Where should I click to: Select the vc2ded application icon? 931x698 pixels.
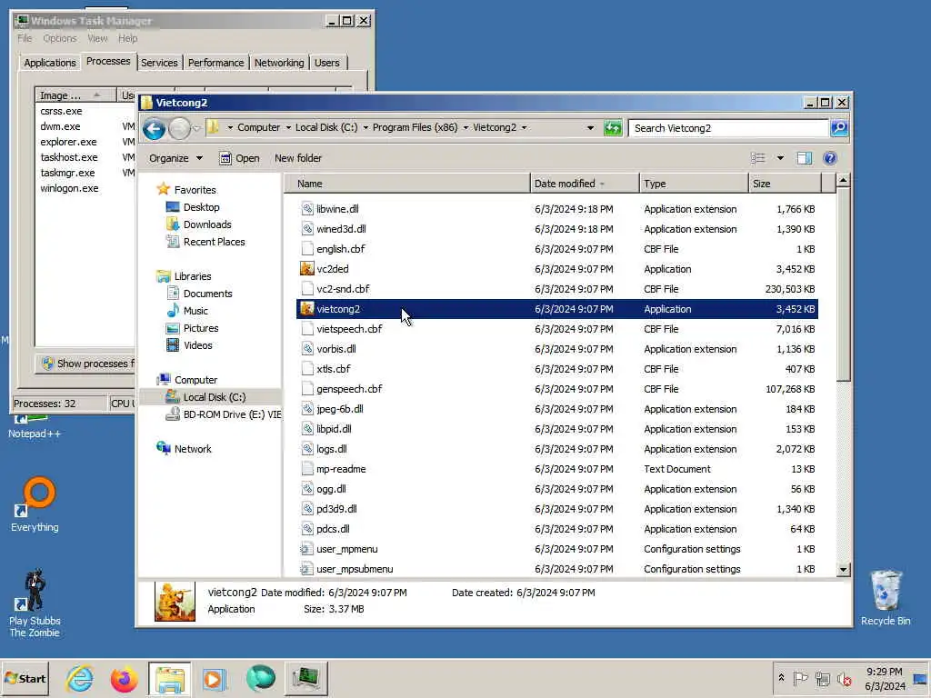click(x=306, y=269)
